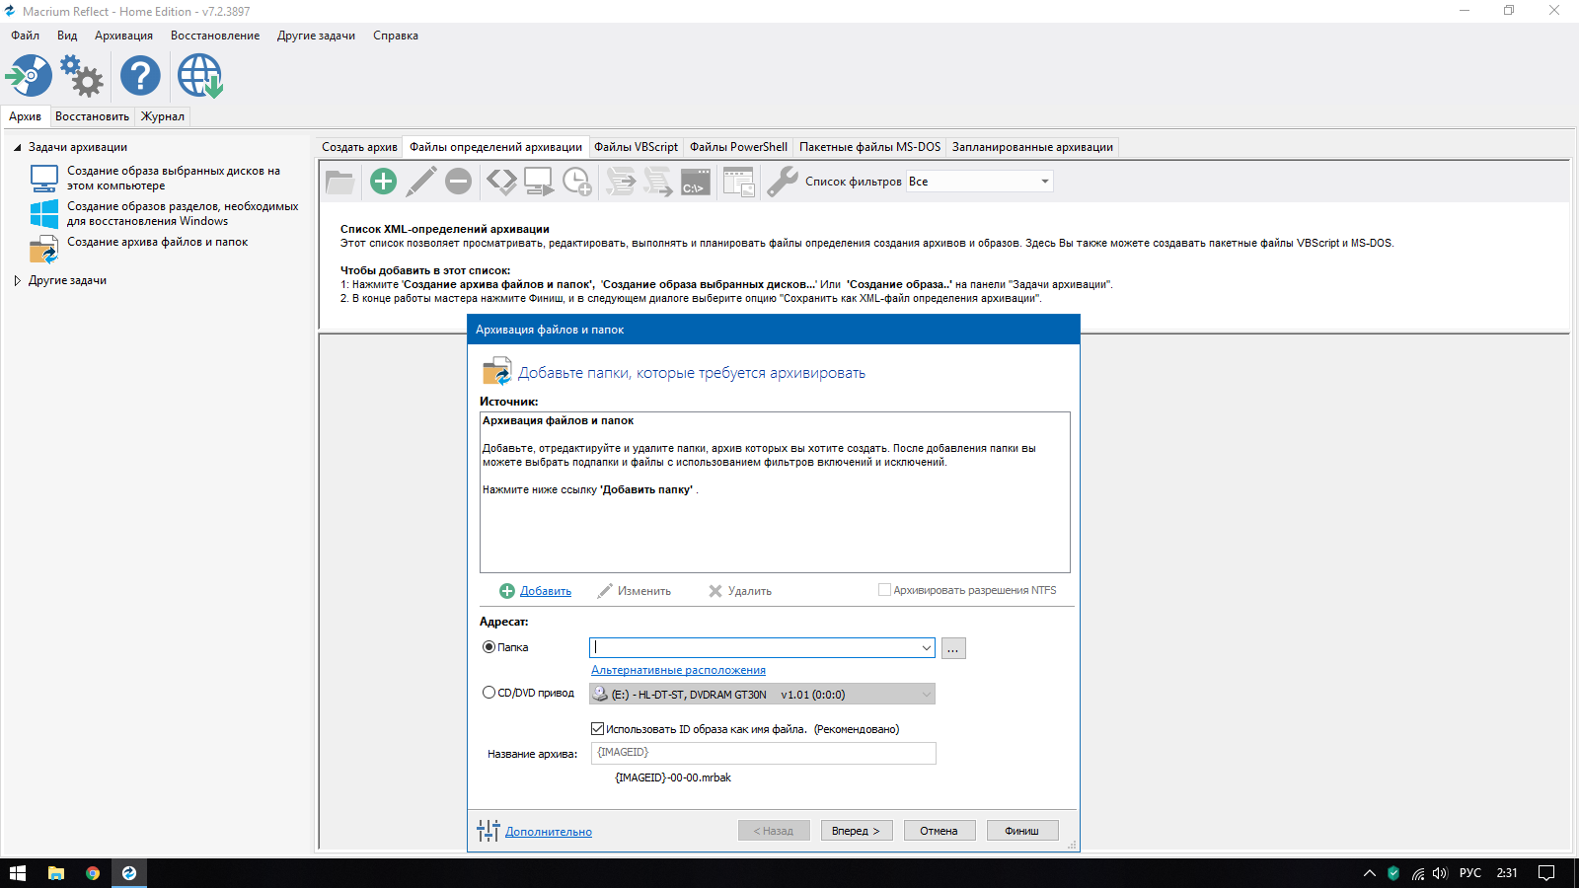
Task: Click the backup disc icon in main toolbar
Action: pos(30,76)
